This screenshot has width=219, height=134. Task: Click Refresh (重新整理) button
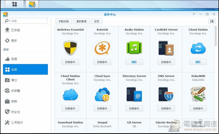(82, 21)
